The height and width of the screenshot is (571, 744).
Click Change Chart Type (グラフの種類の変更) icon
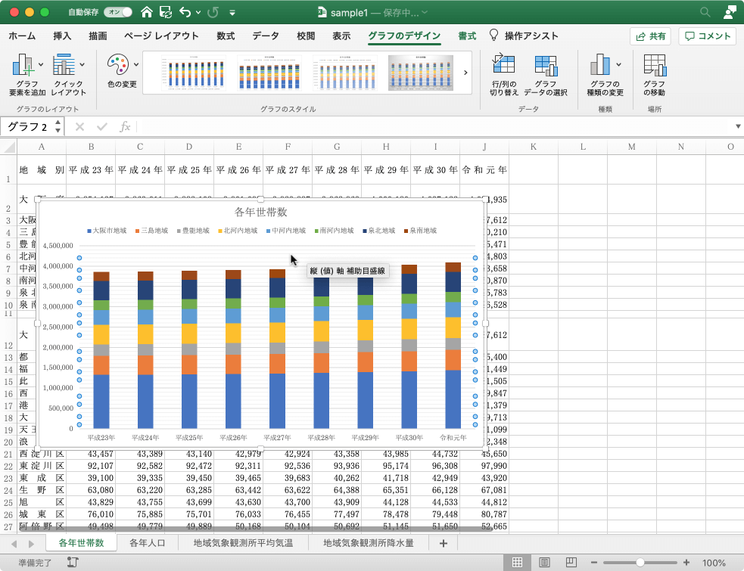tap(601, 67)
